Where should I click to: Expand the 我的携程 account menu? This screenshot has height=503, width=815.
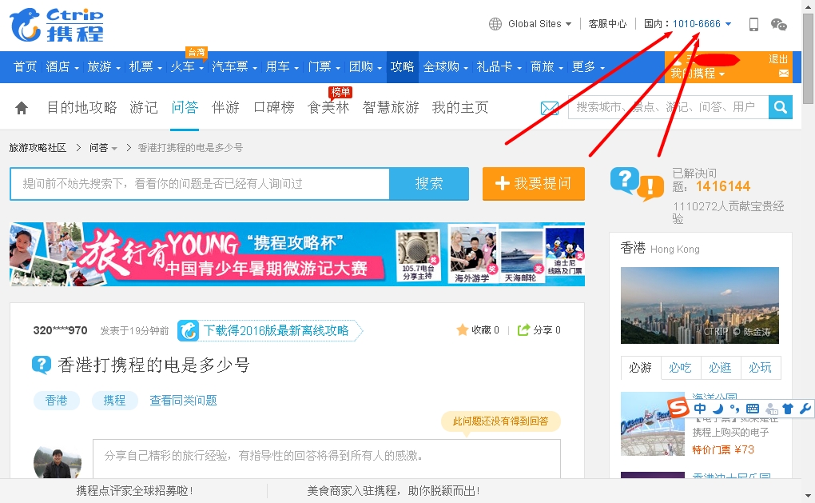[x=698, y=74]
